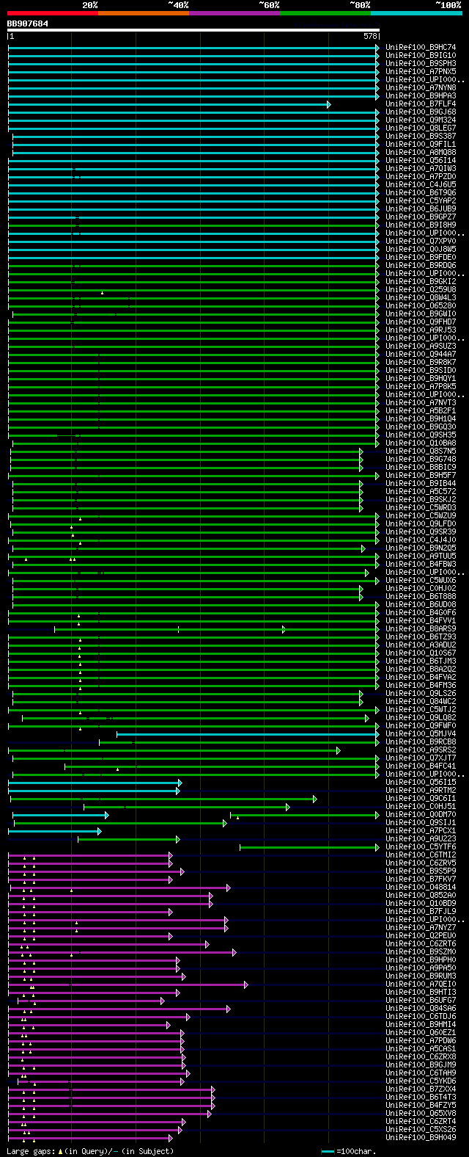Select the UniRef100_B9H049 label

421,1138
